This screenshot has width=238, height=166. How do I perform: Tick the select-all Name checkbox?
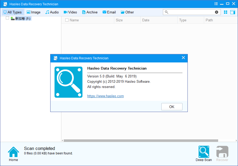tap(67, 20)
